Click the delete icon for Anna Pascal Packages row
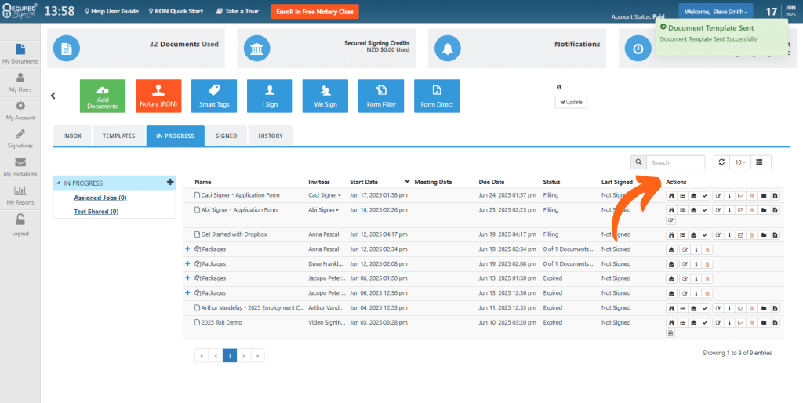 click(x=707, y=250)
